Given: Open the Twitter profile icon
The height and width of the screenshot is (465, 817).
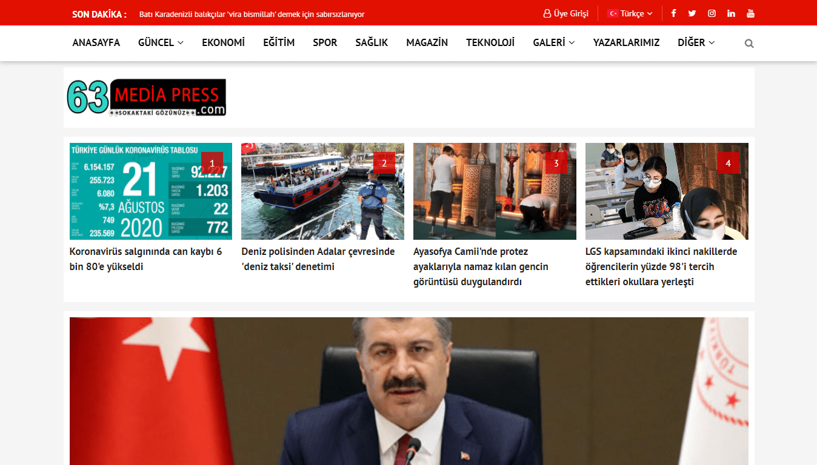Looking at the screenshot, I should click(x=692, y=13).
